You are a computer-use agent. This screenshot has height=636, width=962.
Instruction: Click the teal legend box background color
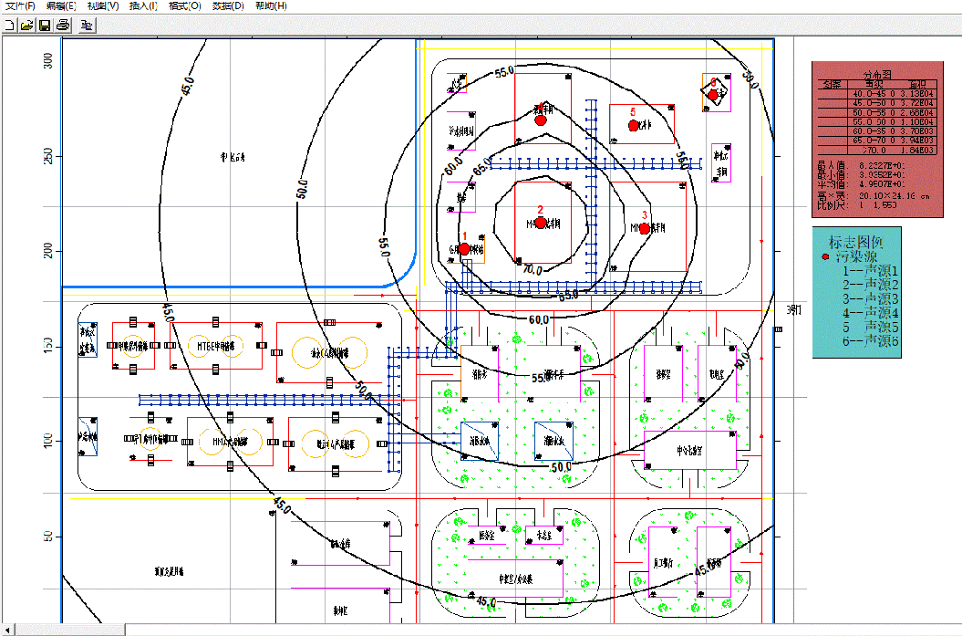(x=856, y=292)
